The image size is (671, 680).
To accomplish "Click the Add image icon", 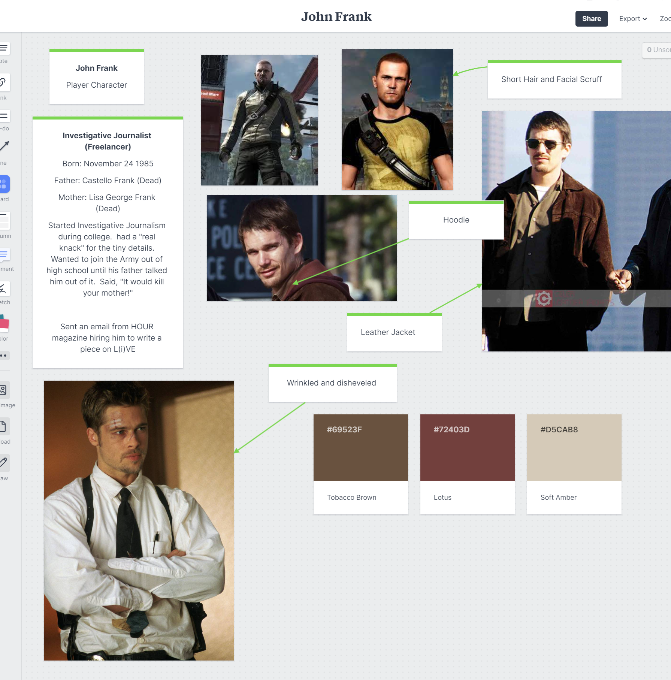I will tap(4, 390).
